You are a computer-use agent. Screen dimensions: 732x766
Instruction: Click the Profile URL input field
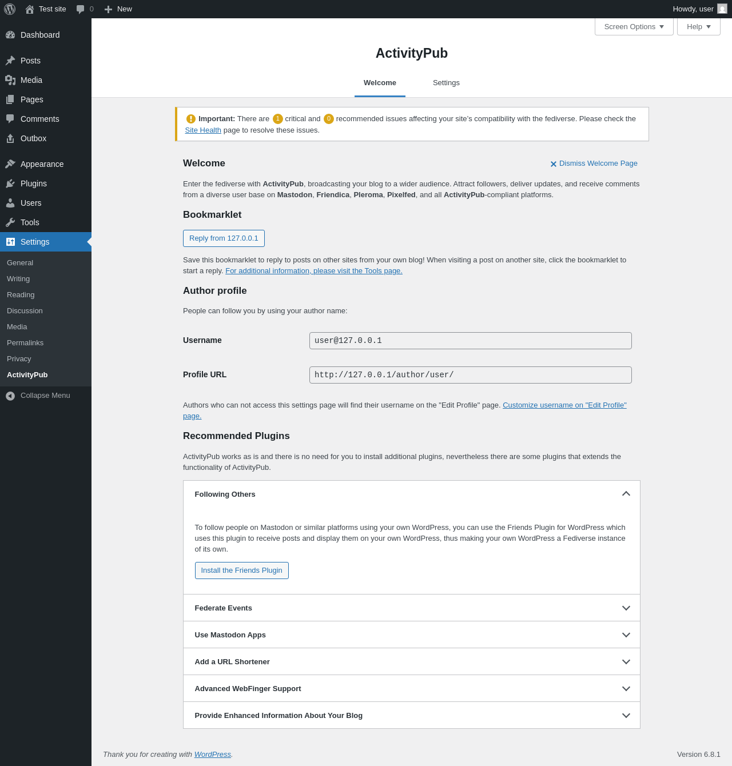[470, 375]
